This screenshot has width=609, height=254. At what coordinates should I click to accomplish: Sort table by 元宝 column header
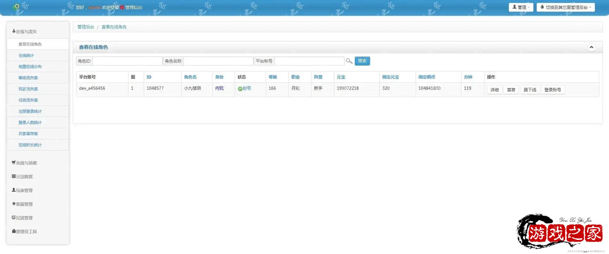[341, 77]
